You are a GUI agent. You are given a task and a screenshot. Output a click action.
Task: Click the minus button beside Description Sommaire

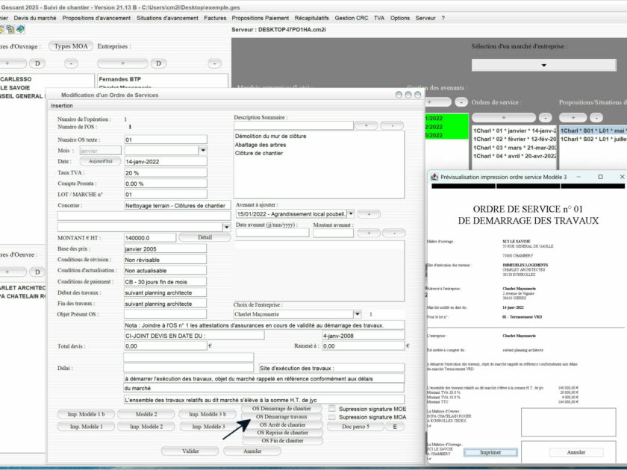coord(392,125)
